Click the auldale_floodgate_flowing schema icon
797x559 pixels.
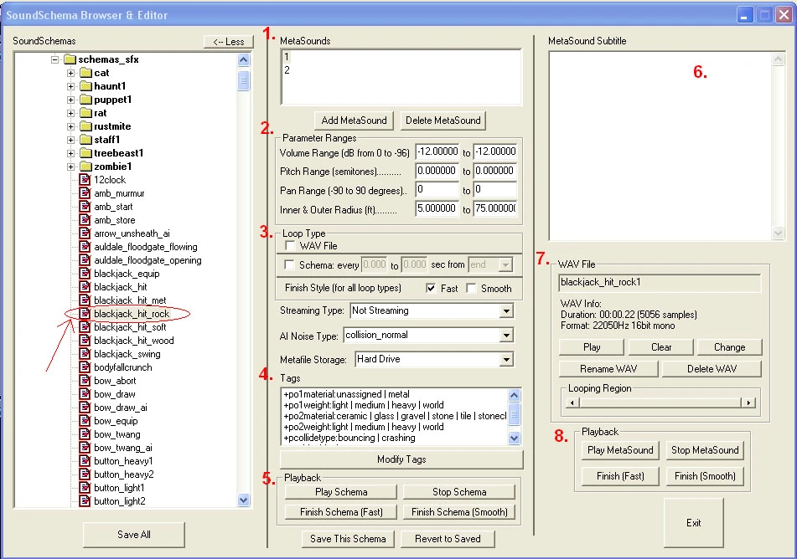(x=85, y=247)
